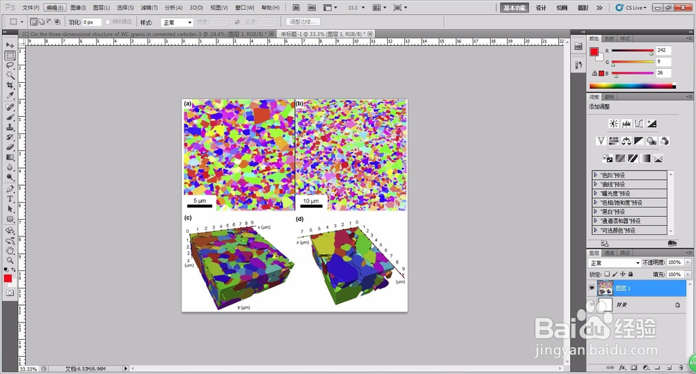Open the 滤镜(T) menu
This screenshot has height=374, width=696.
[x=149, y=8]
